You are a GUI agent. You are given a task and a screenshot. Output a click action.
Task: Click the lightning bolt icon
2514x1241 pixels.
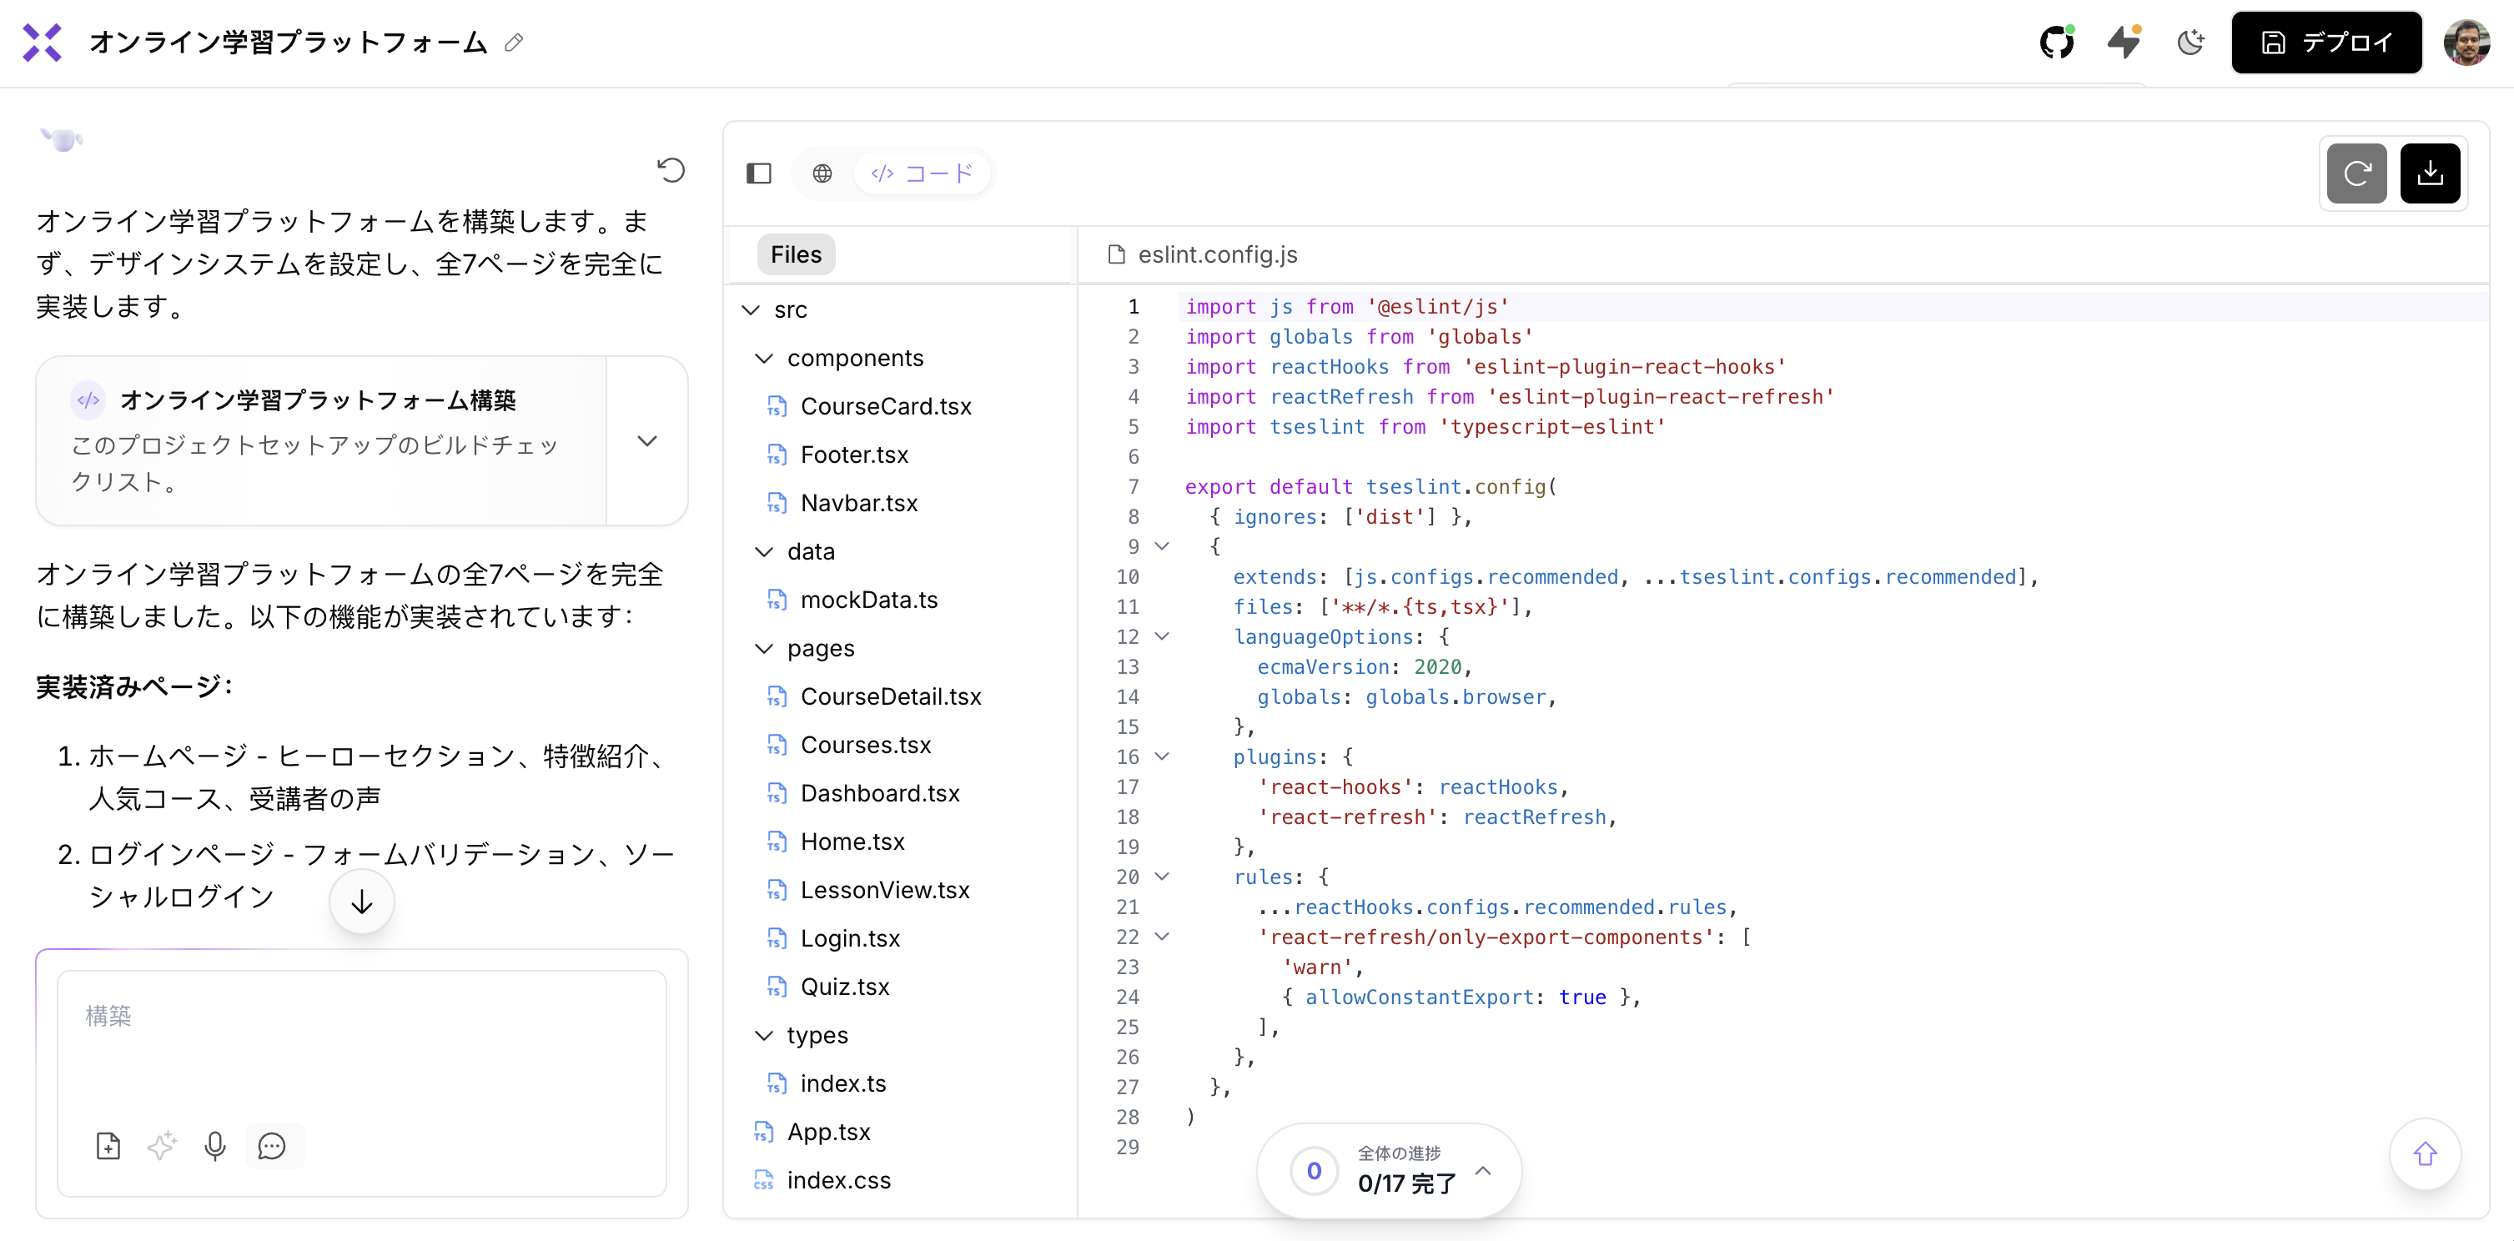pyautogui.click(x=2123, y=42)
